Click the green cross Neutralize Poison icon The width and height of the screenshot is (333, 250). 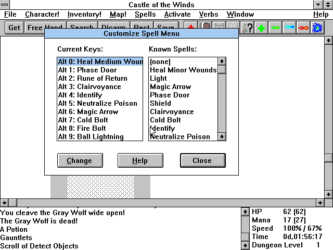point(261,28)
